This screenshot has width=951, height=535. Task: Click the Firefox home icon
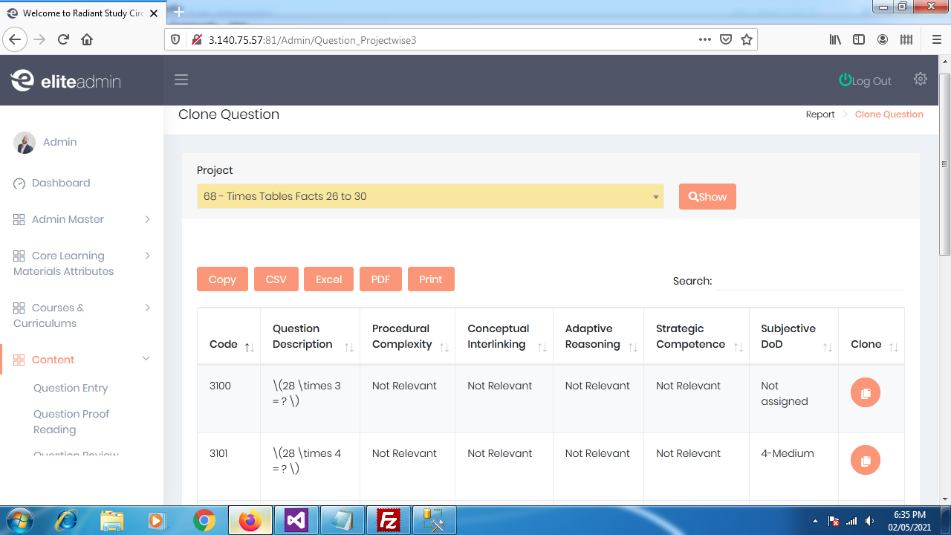click(87, 40)
